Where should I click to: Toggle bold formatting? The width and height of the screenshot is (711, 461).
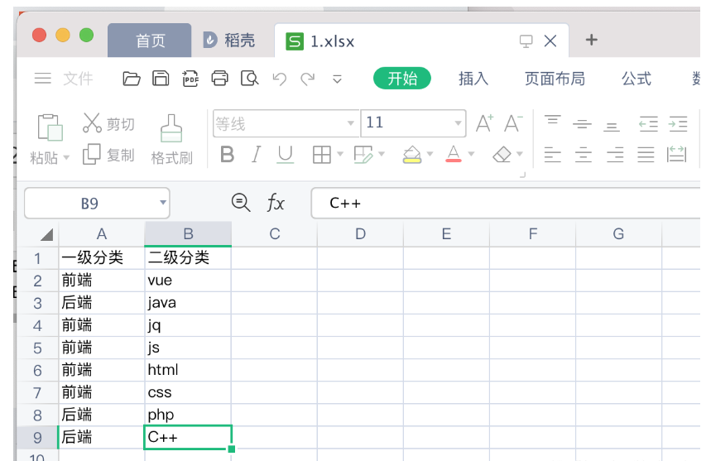tap(227, 155)
